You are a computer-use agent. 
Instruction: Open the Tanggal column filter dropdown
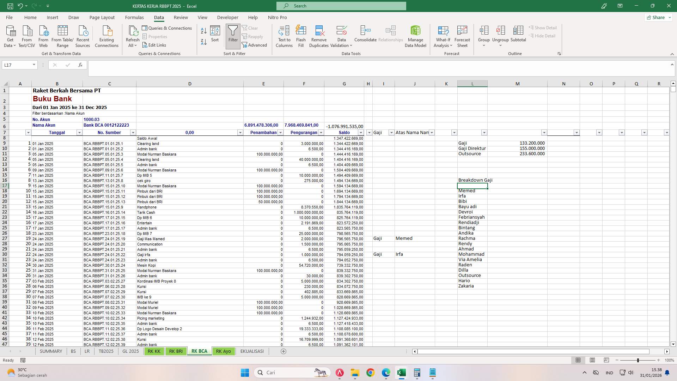pos(79,132)
